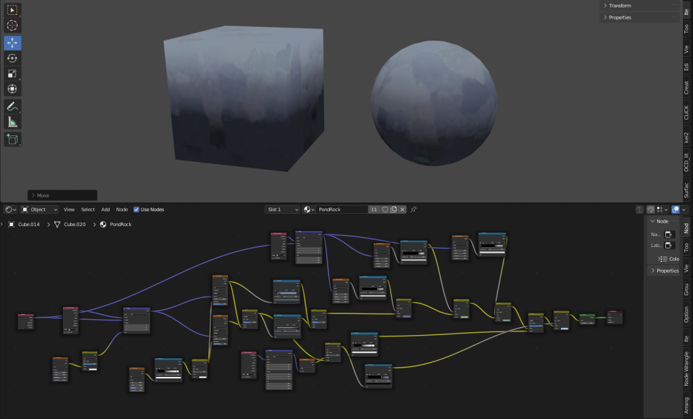This screenshot has height=419, width=693.
Task: Pick the Transform tool
Action: coord(13,89)
